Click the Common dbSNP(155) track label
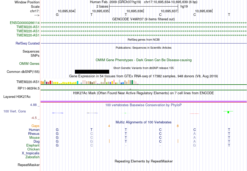 click(x=23, y=72)
